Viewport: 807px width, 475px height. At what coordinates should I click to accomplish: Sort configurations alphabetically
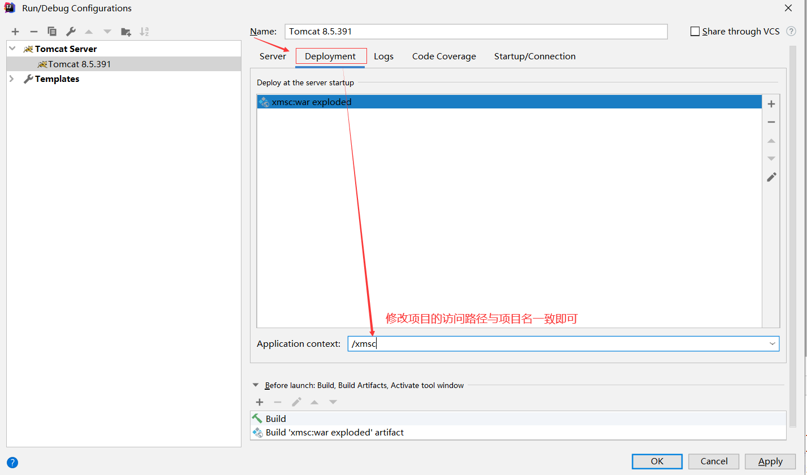pyautogui.click(x=144, y=32)
